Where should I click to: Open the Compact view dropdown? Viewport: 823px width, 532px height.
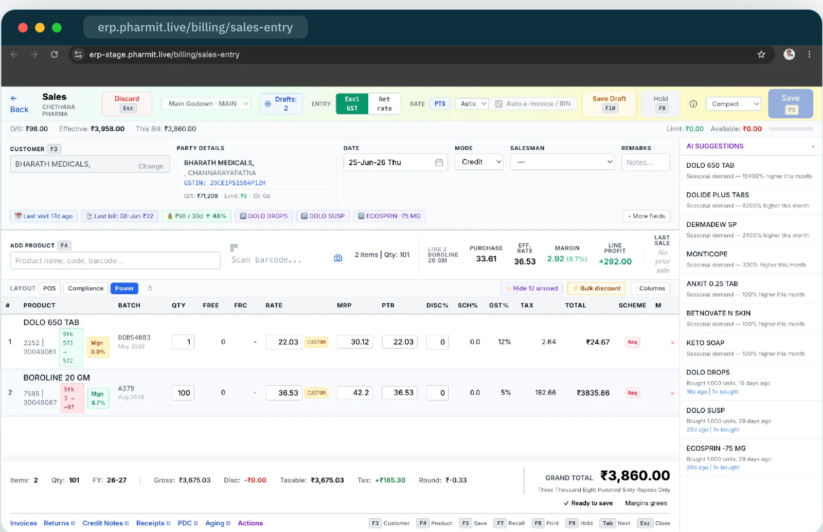pyautogui.click(x=733, y=104)
